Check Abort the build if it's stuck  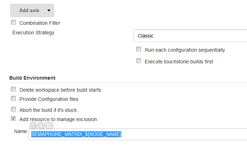(x=13, y=109)
